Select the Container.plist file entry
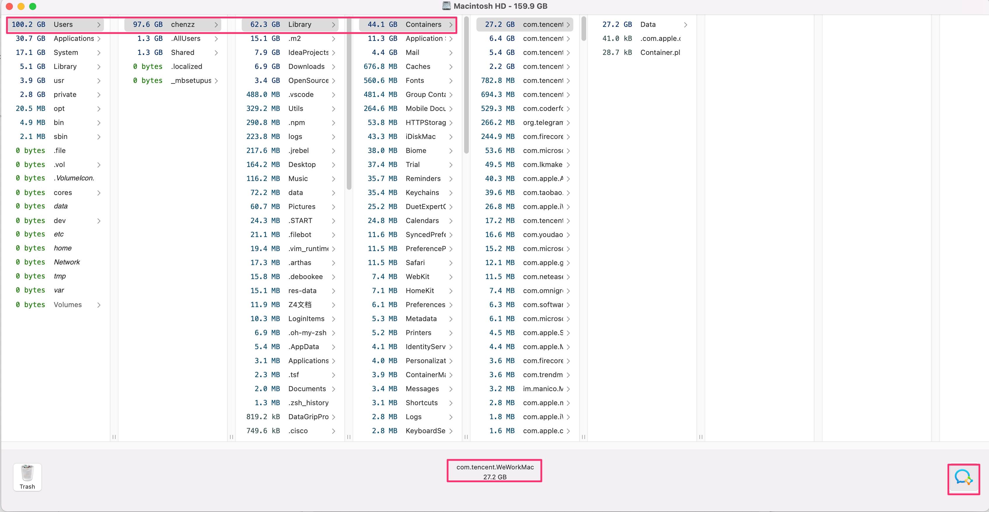989x512 pixels. 660,53
